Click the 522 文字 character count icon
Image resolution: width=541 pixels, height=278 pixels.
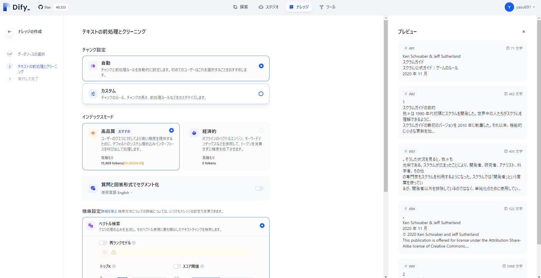[x=506, y=209]
